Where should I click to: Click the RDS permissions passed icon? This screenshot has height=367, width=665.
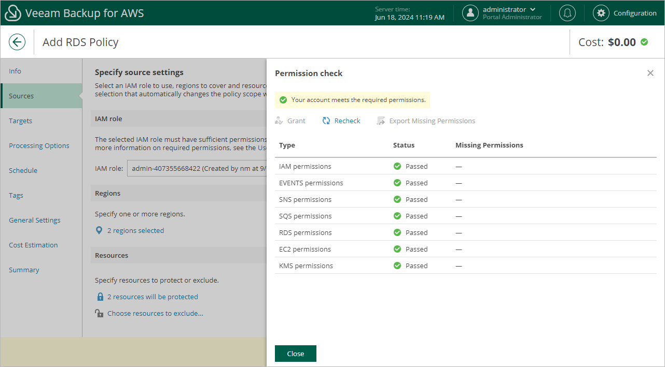tap(397, 232)
